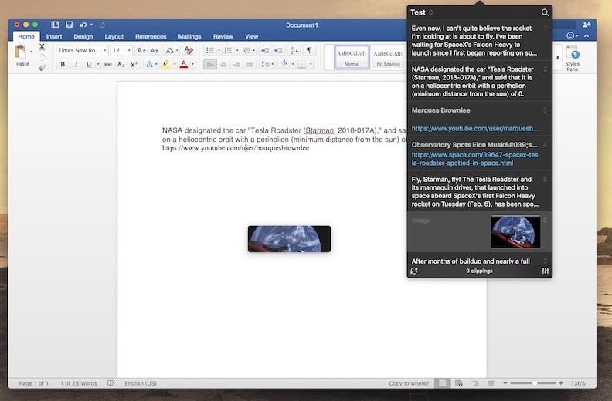Screen dimensions: 612x401
Task: Click the Paste clipboard icon
Action: [x=22, y=52]
